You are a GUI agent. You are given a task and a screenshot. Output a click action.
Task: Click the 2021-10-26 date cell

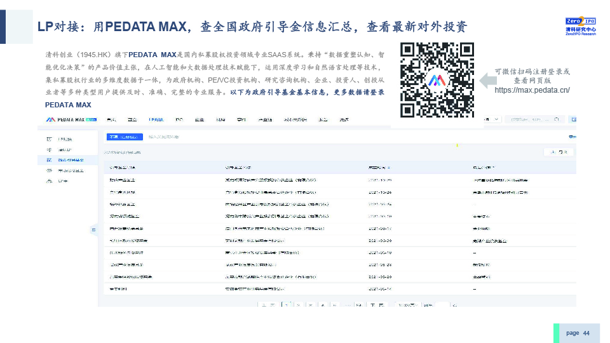(380, 192)
